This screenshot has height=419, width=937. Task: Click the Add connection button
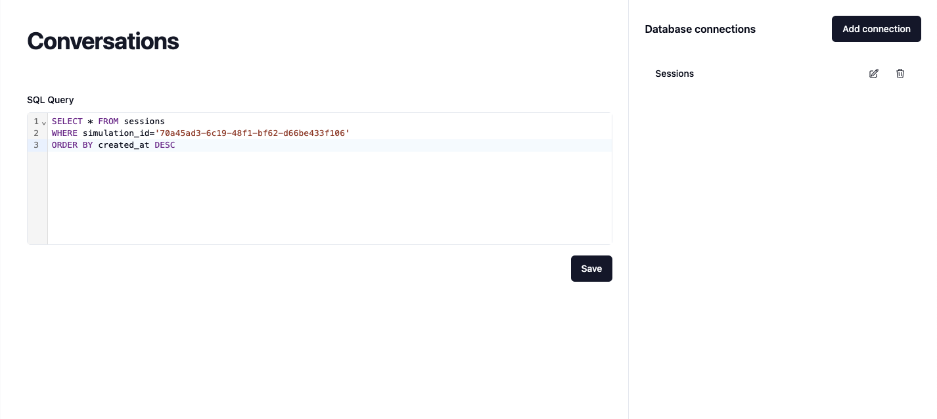pos(876,29)
